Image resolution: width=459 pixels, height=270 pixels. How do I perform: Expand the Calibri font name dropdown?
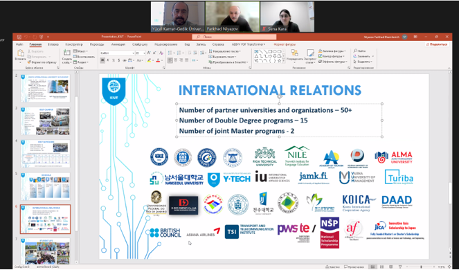[133, 53]
